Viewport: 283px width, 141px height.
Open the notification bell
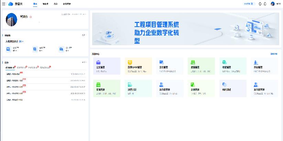point(265,4)
